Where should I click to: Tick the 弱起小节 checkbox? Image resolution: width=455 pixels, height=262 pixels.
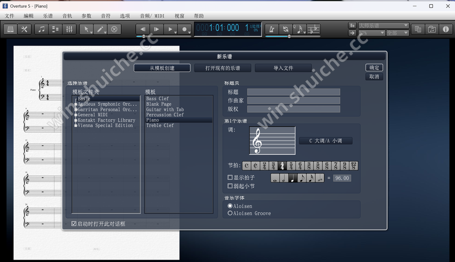[x=230, y=185]
